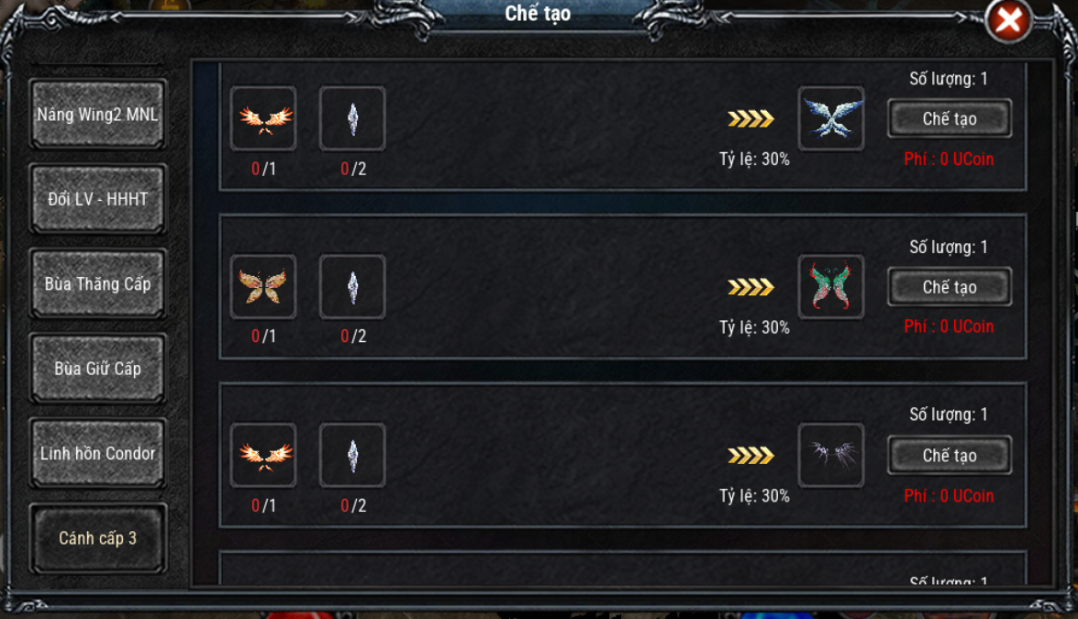Screen dimensions: 1078x619
Task: Select the Cánh cấp 3 category
Action: click(x=97, y=538)
